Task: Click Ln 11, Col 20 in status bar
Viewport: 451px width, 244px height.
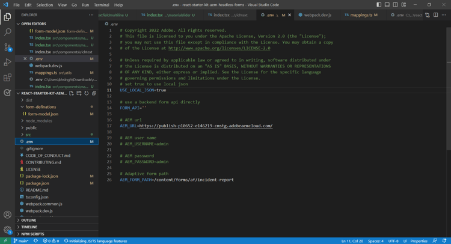Action: coord(352,241)
